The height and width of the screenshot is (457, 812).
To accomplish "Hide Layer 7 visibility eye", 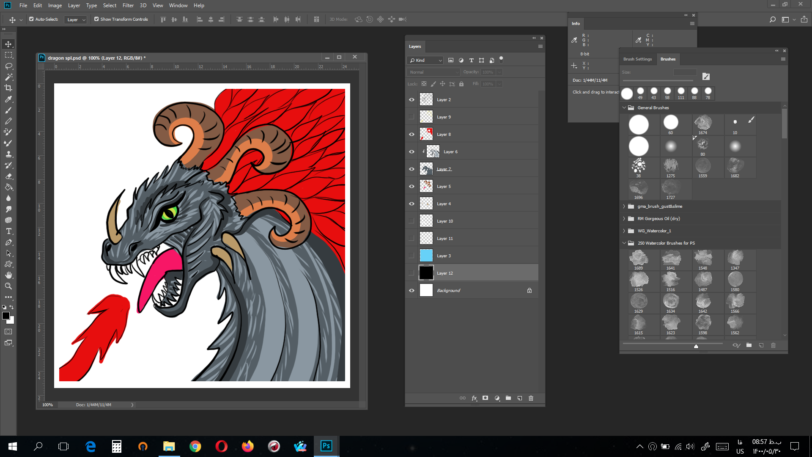I will (411, 169).
